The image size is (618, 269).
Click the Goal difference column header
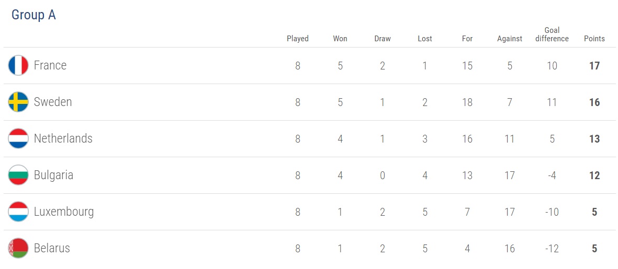[x=552, y=34]
